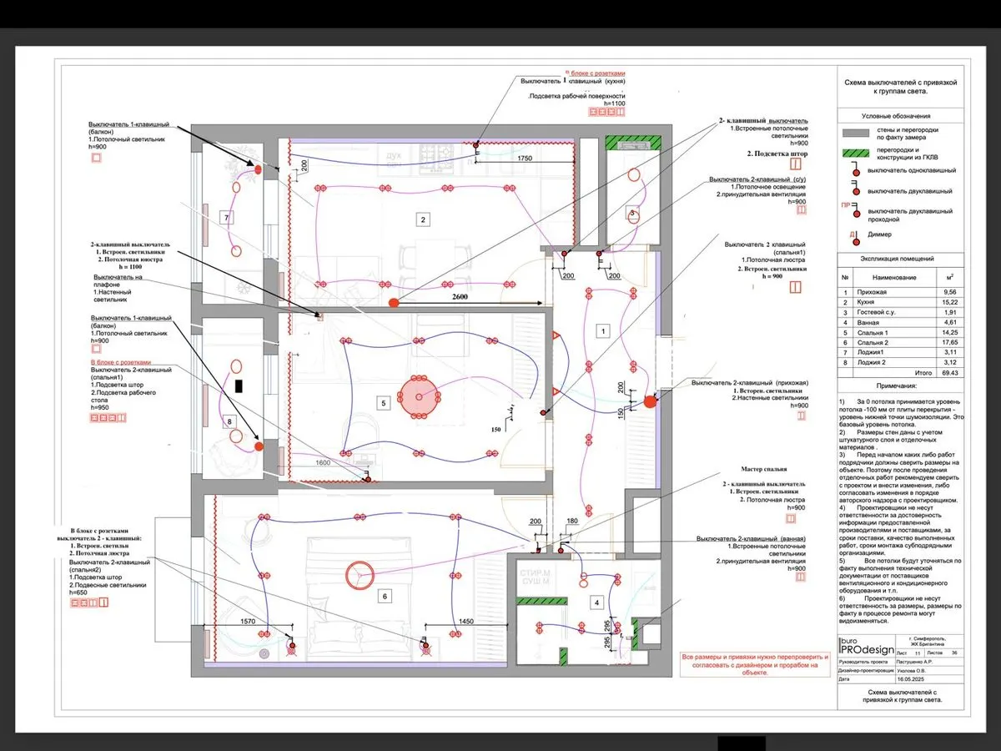Select room number 2 label in kitchen
Image resolution: width=1001 pixels, height=751 pixels.
point(423,220)
